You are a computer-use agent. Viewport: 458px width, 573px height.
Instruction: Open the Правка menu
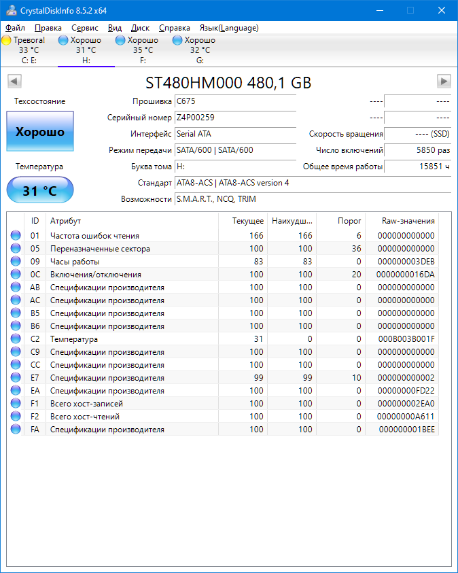[x=48, y=28]
